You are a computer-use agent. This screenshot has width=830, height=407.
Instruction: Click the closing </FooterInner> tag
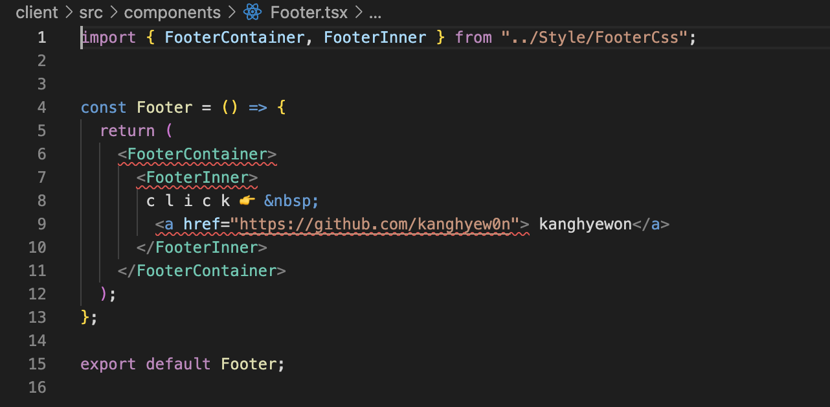(x=202, y=248)
